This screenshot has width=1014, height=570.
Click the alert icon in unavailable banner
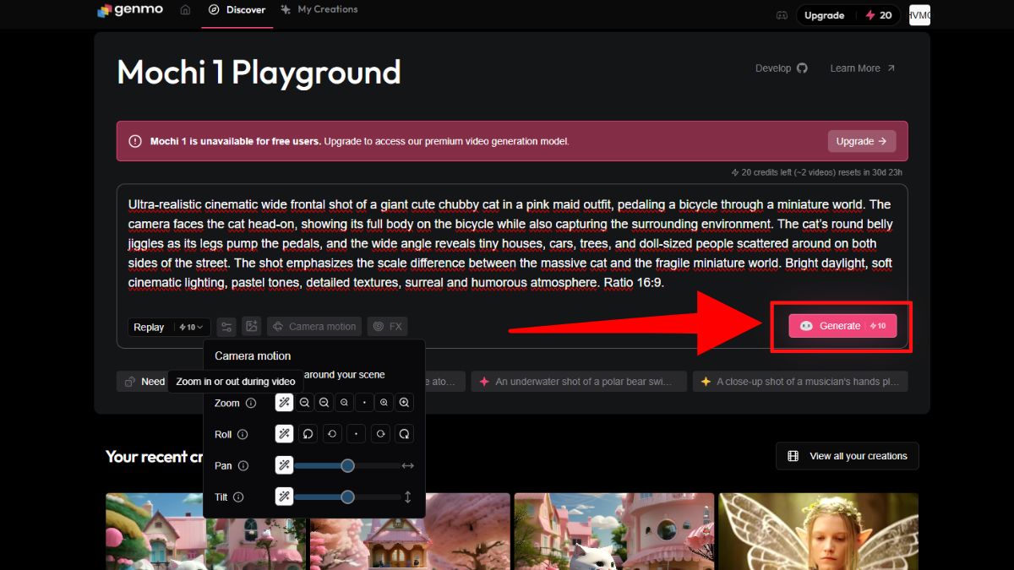(135, 141)
